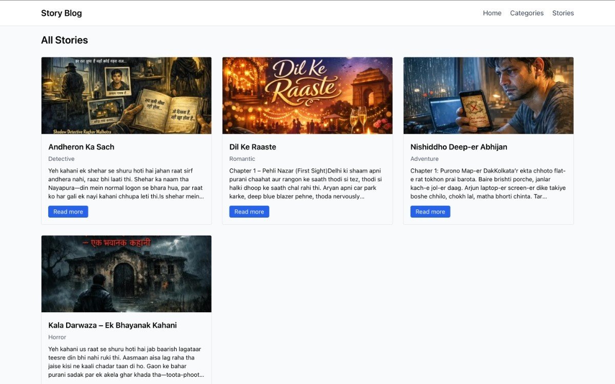Image resolution: width=615 pixels, height=384 pixels.
Task: Open the Andheron Ka Sach cover image
Action: point(126,96)
